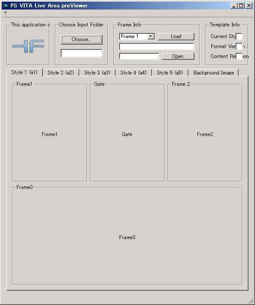Close the preViewer window
This screenshot has height=305, width=255.
click(x=249, y=6)
